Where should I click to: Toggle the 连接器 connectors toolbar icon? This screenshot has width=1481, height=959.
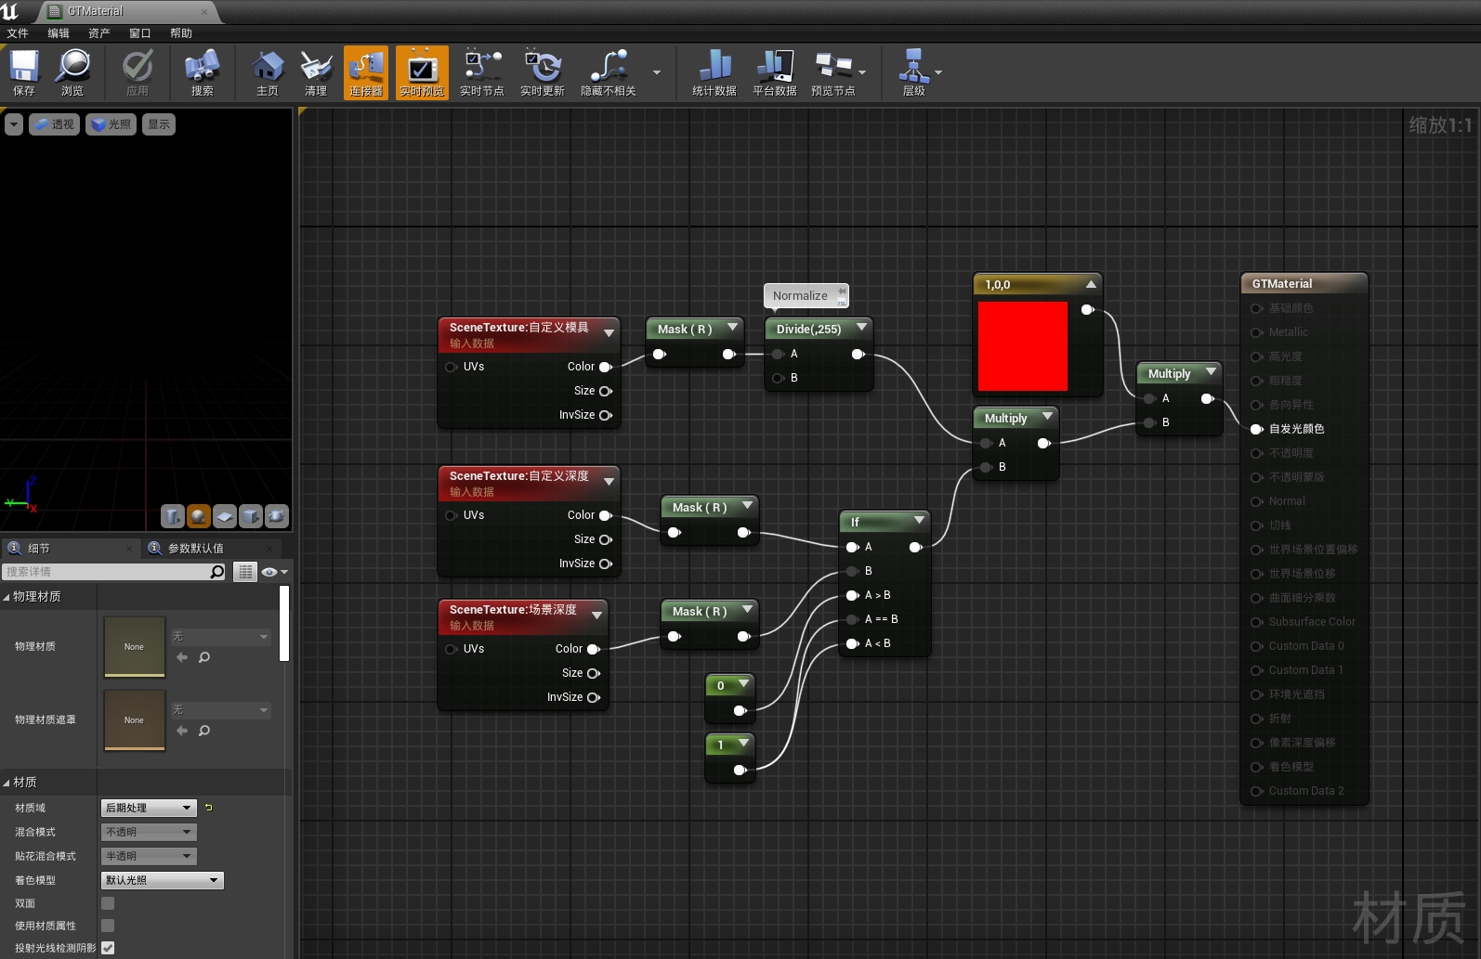pos(366,72)
